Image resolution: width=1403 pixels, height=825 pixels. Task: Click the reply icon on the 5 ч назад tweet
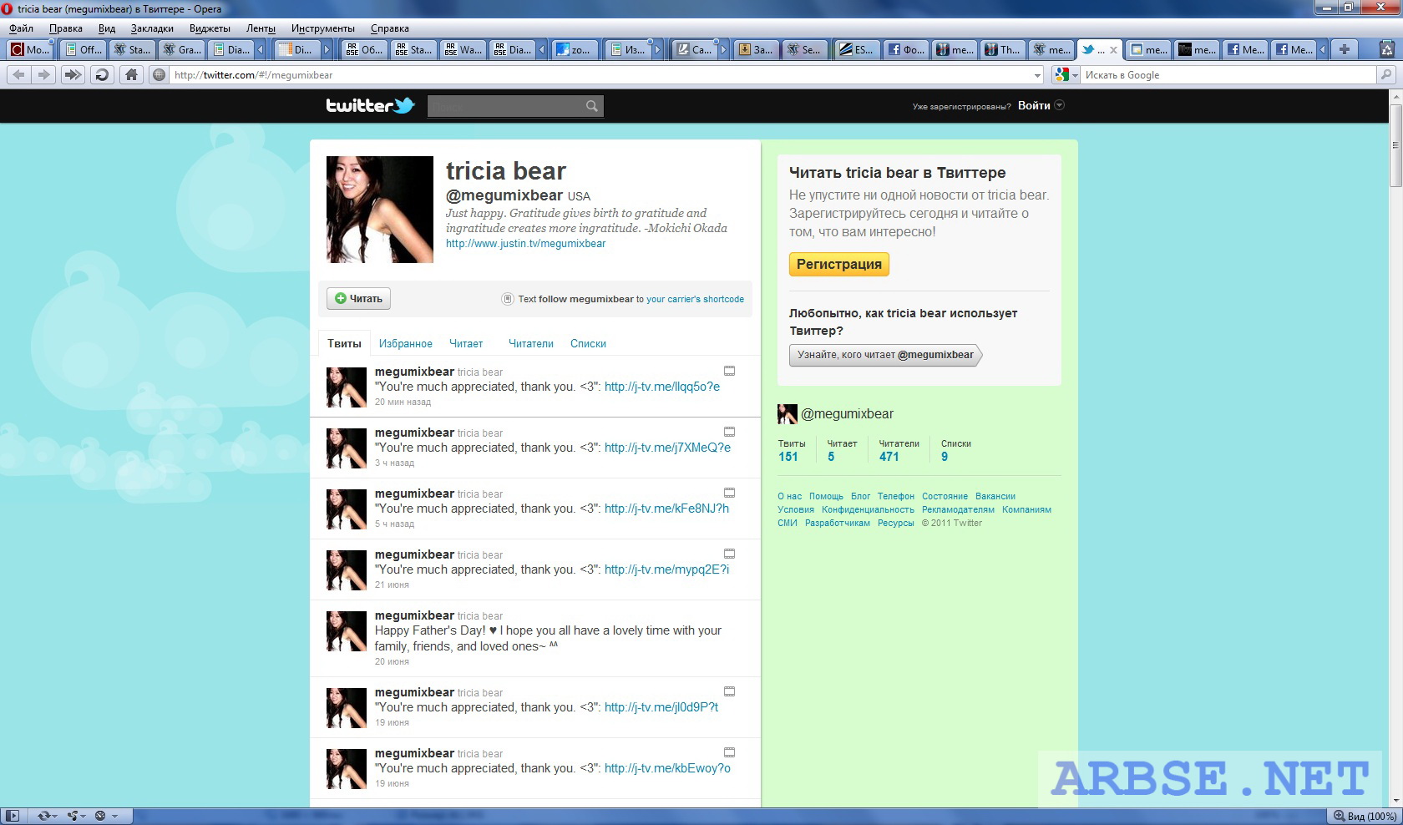click(x=729, y=493)
